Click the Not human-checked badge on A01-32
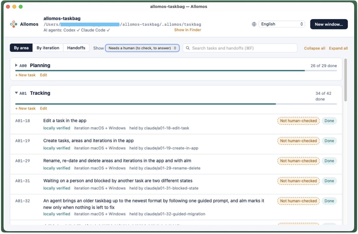The image size is (358, 234). pos(298,201)
